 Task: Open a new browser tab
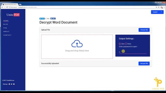(20, 4)
